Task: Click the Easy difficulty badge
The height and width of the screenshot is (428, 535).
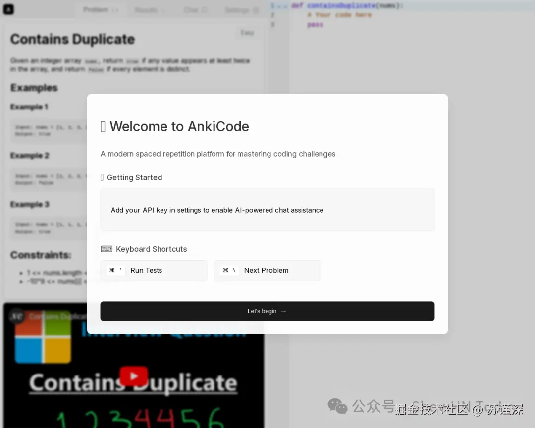Action: click(x=247, y=33)
